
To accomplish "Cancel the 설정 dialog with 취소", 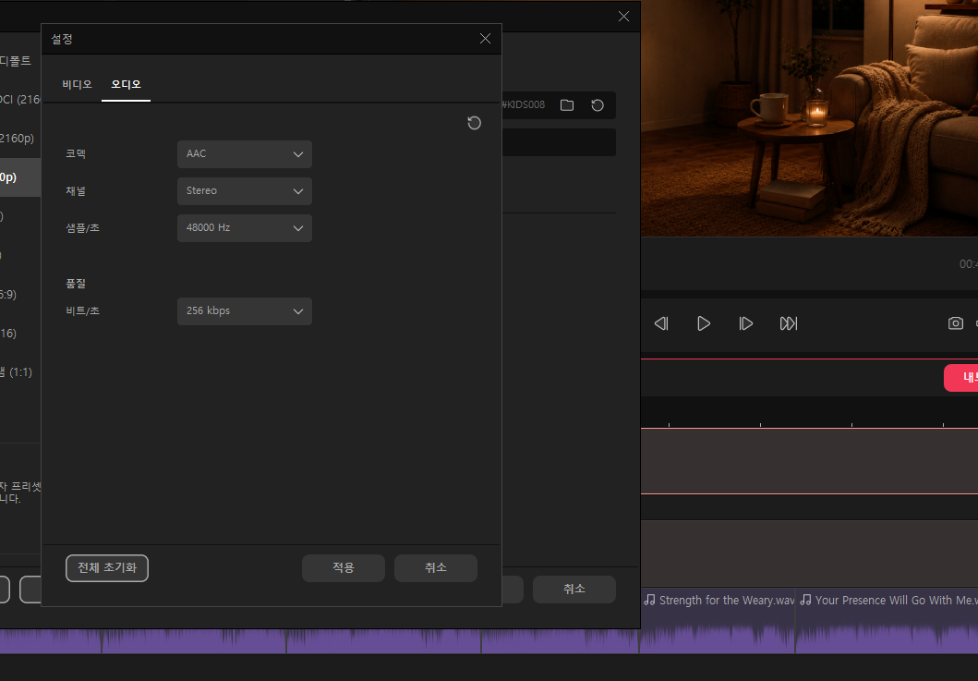I will tap(435, 568).
